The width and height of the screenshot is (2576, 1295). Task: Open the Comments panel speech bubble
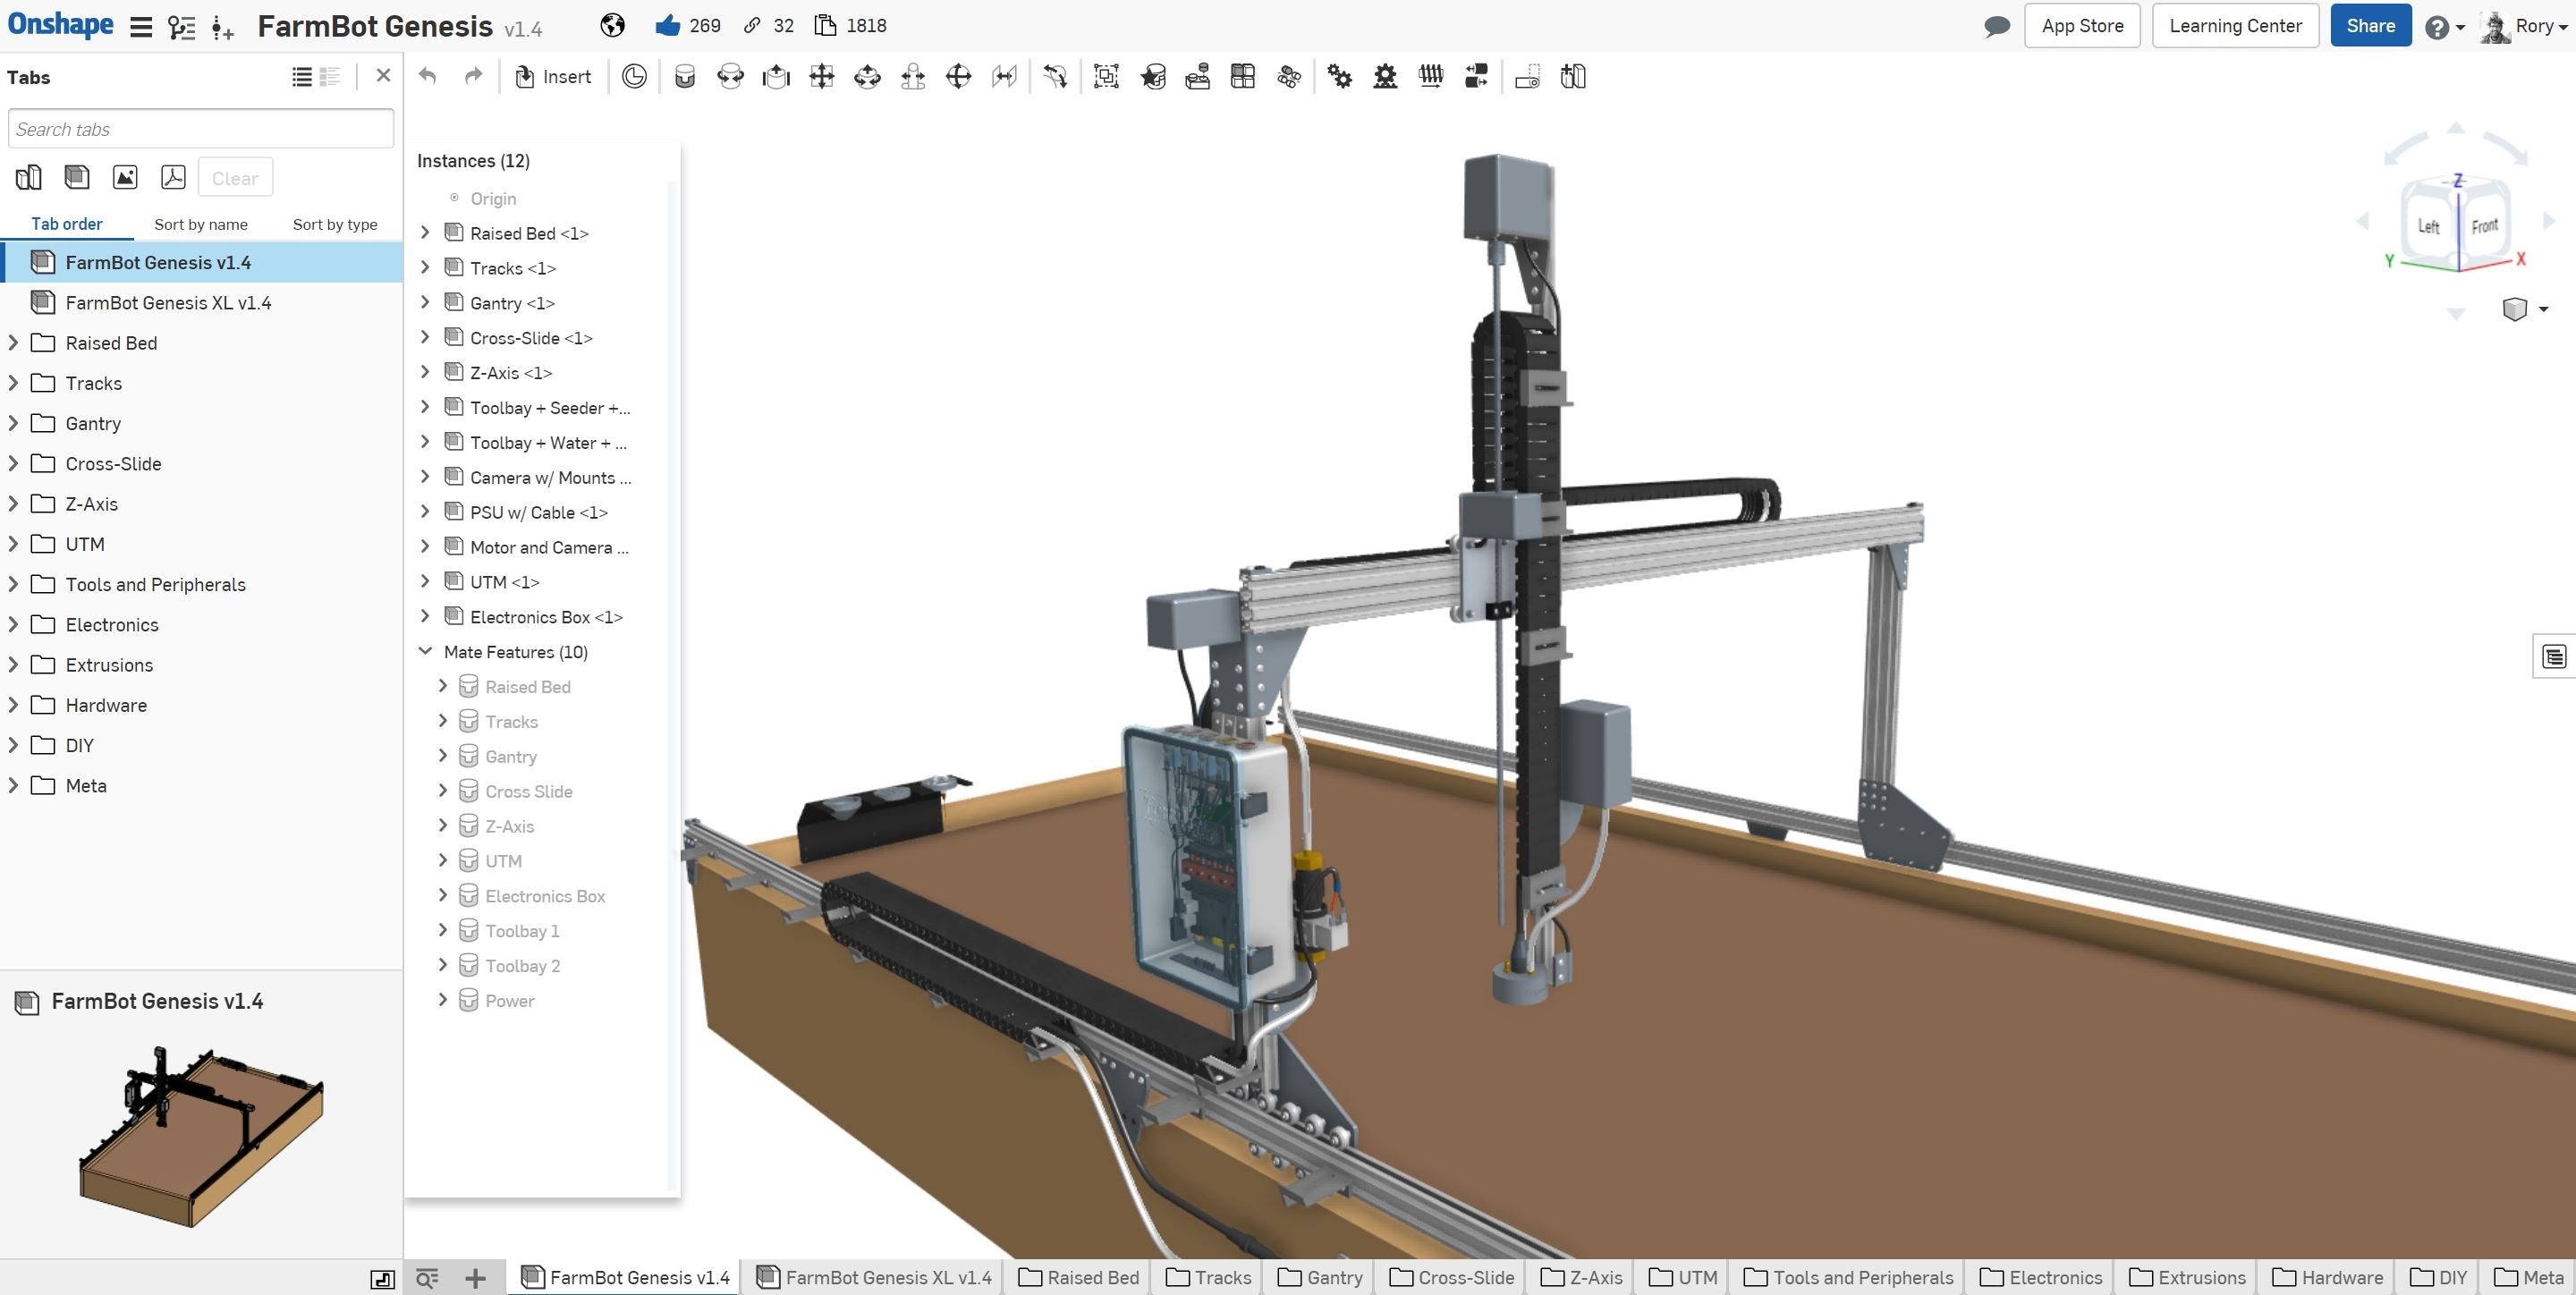click(x=1996, y=25)
